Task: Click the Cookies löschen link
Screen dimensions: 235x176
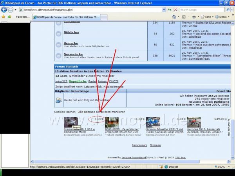Action: point(65,112)
